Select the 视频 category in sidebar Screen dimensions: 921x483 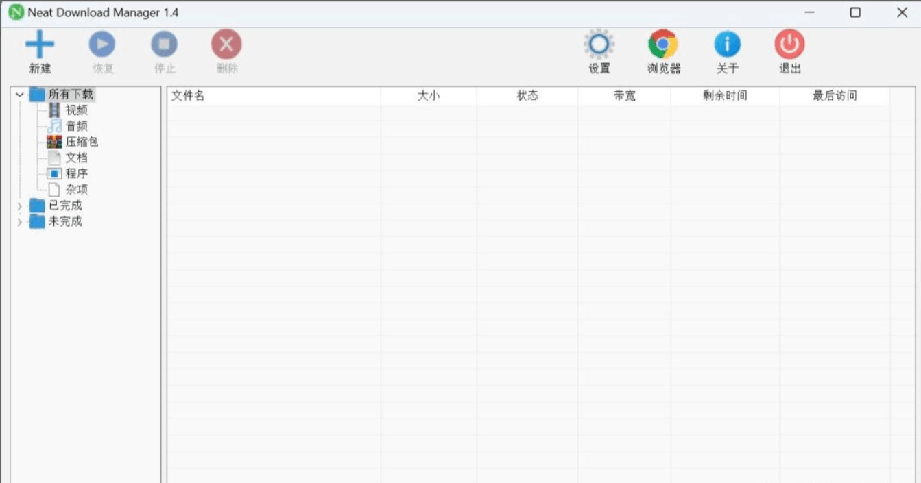click(77, 110)
